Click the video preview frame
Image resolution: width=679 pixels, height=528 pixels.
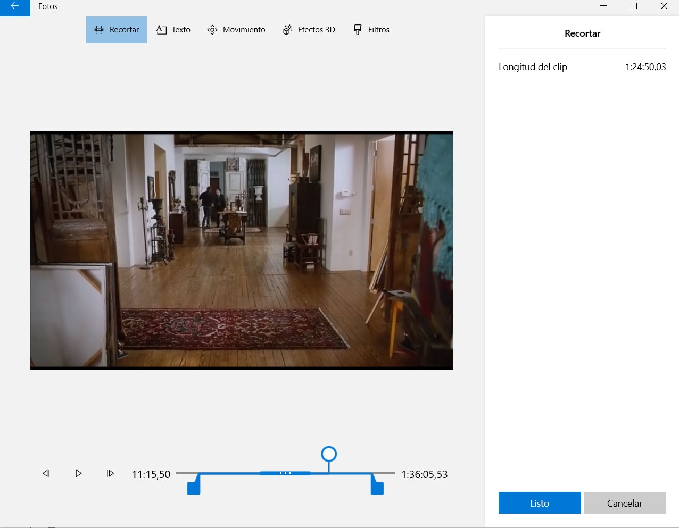coord(242,250)
